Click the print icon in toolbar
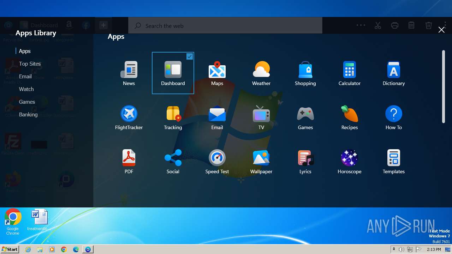Screen dimensions: 452x254 pyautogui.click(x=395, y=25)
